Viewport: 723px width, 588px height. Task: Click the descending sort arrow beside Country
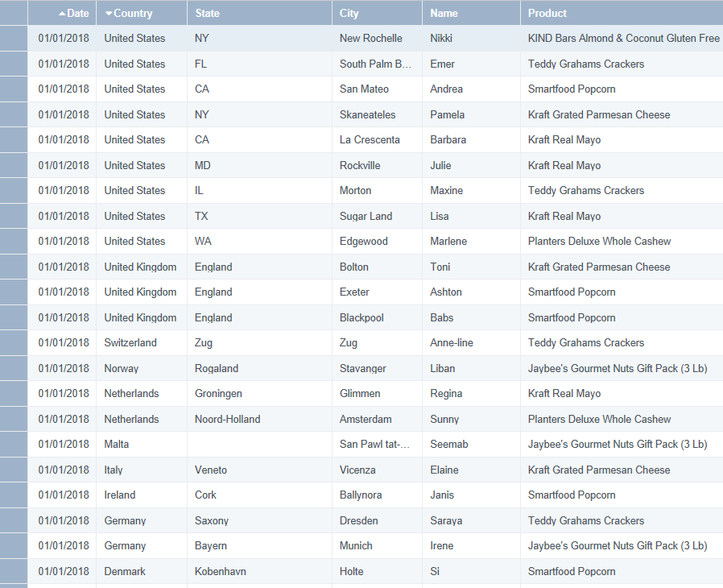click(109, 14)
